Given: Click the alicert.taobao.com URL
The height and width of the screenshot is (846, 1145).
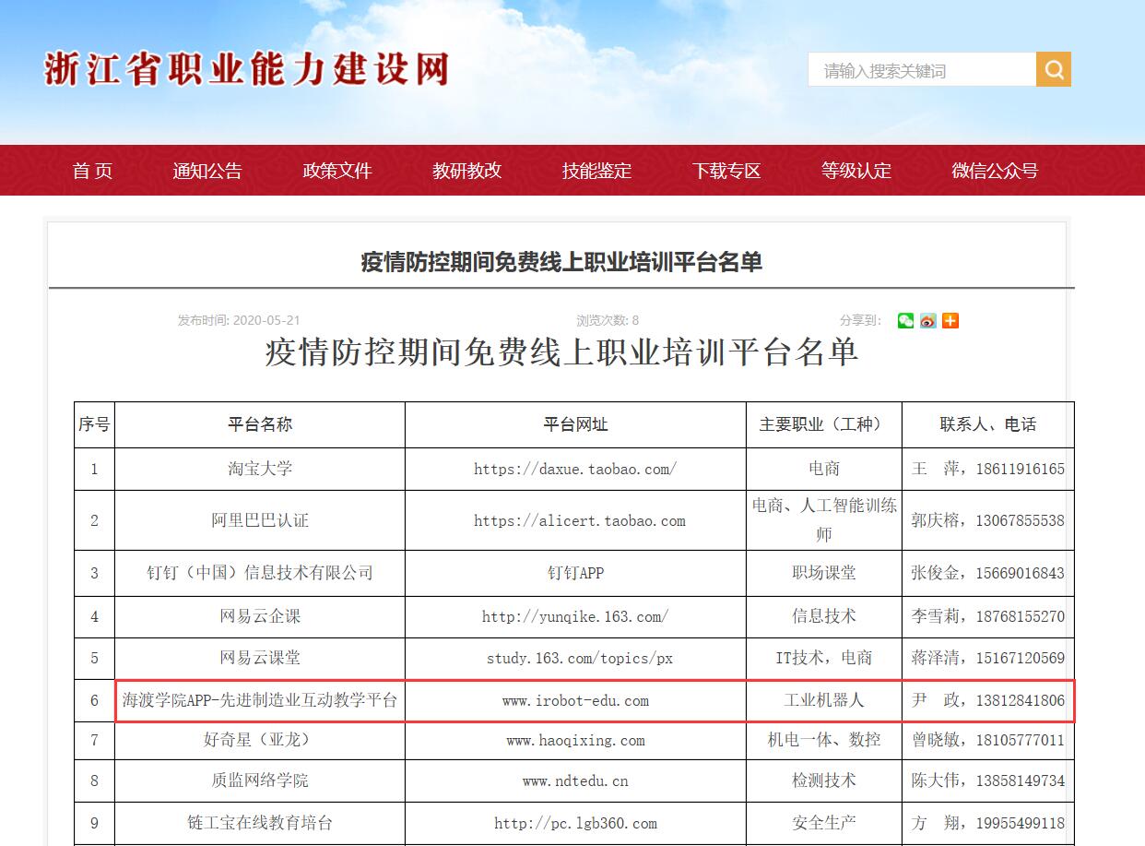Looking at the screenshot, I should click(x=579, y=520).
